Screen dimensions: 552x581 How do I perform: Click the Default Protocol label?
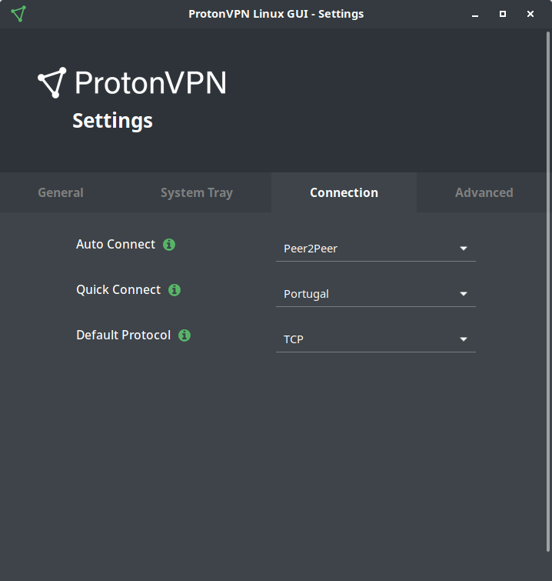pos(123,336)
